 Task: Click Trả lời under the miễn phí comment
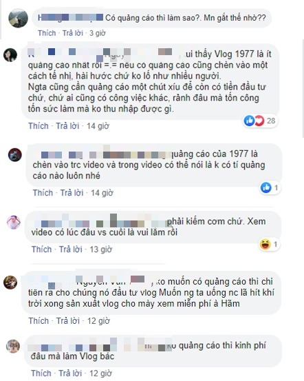(x=68, y=321)
